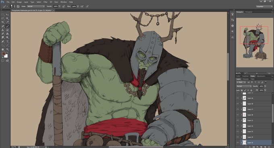Image resolution: width=274 pixels, height=148 pixels.
Task: Open the brush Mode dropdown
Action: [36, 6]
